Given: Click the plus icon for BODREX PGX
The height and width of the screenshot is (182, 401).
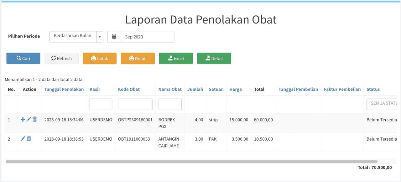Looking at the screenshot, I should [23, 119].
